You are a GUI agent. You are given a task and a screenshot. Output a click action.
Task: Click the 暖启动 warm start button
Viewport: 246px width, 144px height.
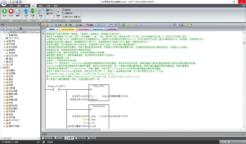coord(66,10)
